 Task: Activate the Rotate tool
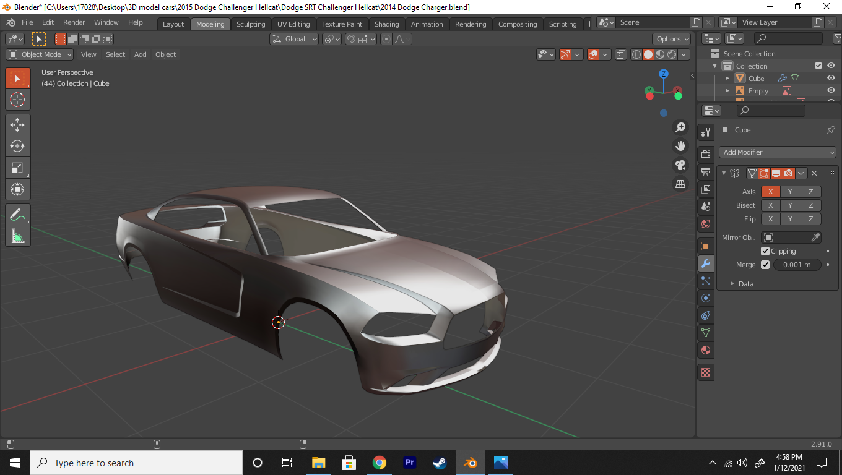(x=17, y=146)
